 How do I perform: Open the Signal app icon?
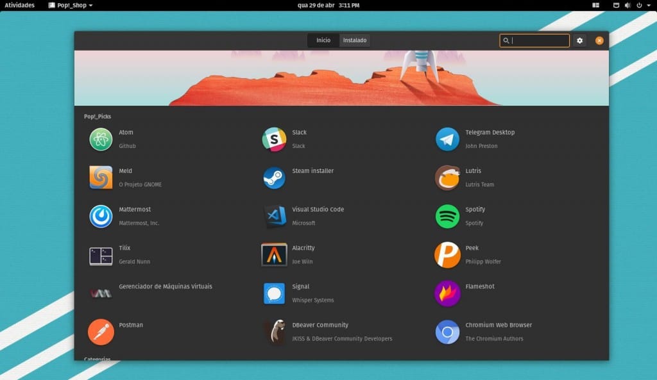pos(273,293)
